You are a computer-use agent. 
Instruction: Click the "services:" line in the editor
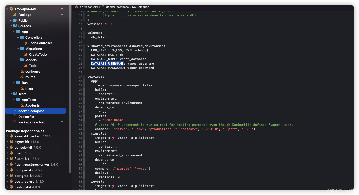[96, 77]
